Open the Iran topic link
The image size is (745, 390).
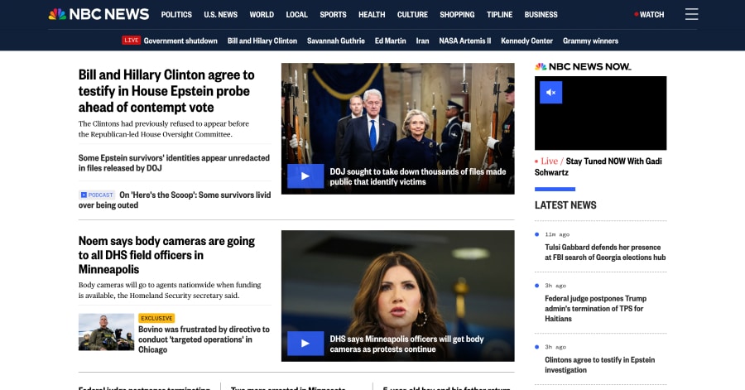(x=422, y=41)
